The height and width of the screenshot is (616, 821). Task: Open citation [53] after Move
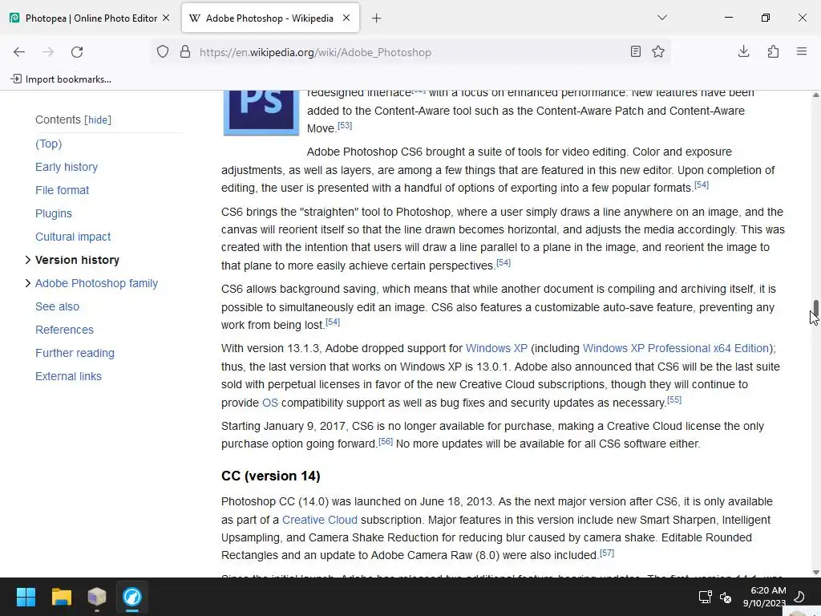[x=345, y=126]
